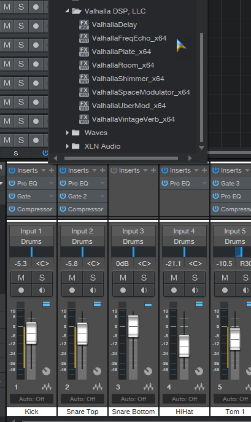Select Input 1 on Kick channel

click(x=31, y=231)
